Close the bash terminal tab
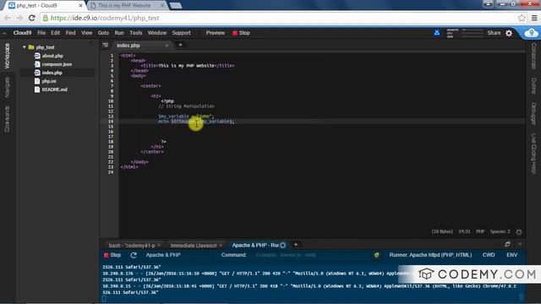Screen dimensions: 541x304 click(x=159, y=245)
